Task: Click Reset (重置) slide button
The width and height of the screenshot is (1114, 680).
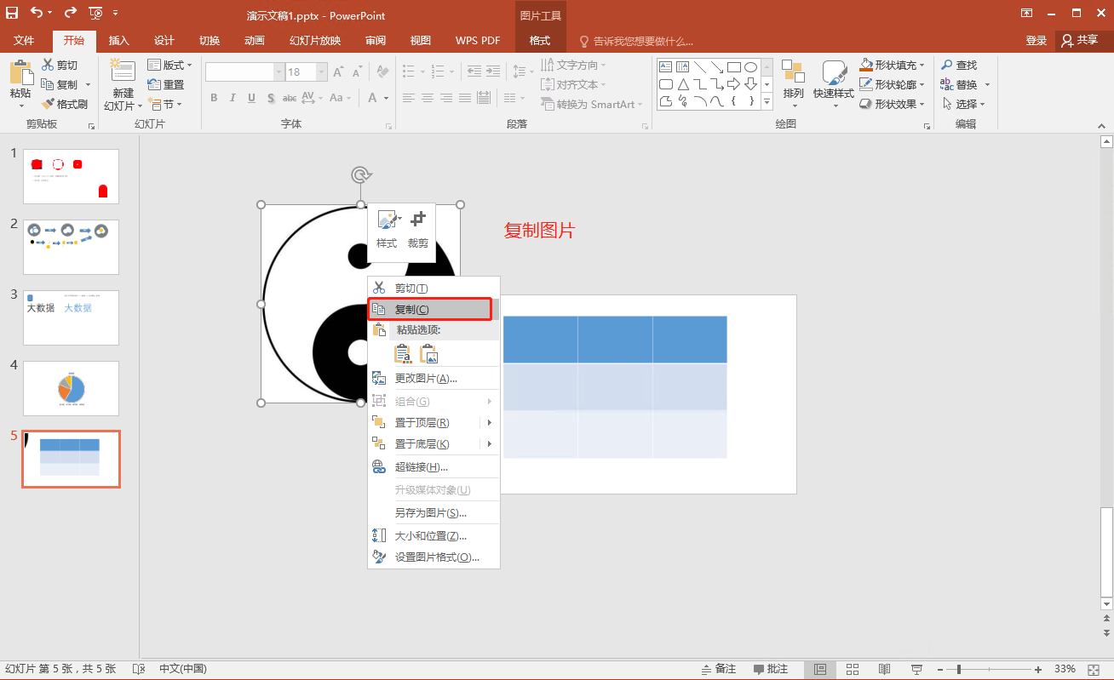Action: click(166, 84)
